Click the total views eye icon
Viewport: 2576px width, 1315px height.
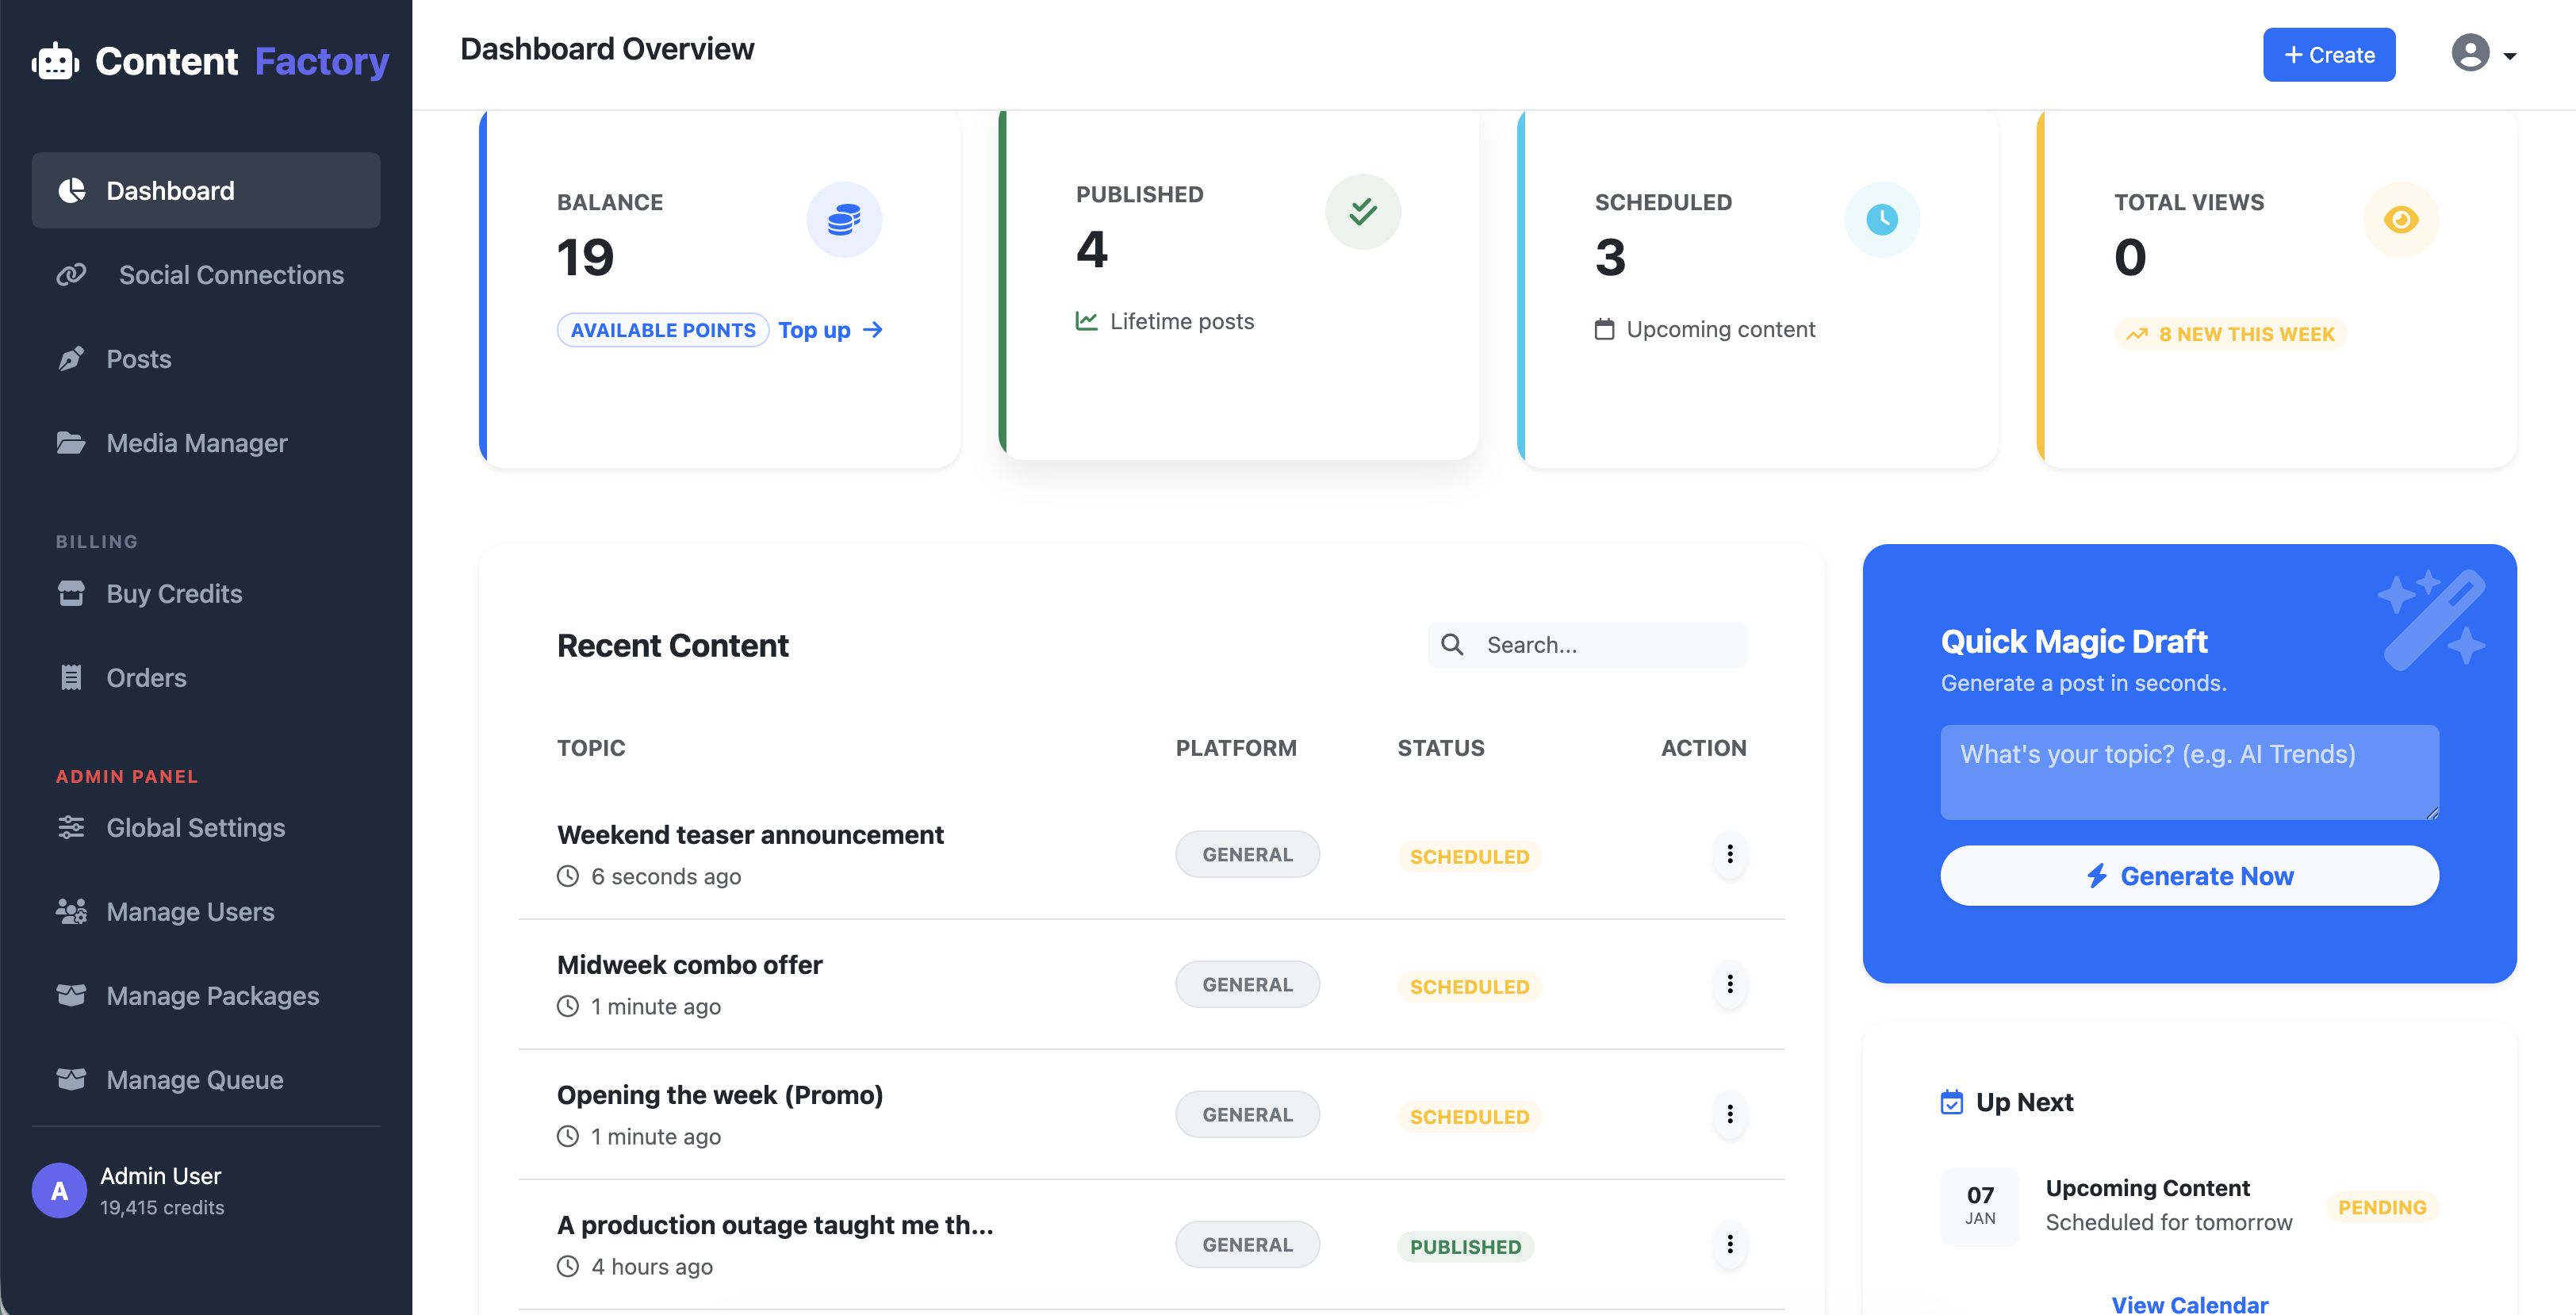[2400, 220]
